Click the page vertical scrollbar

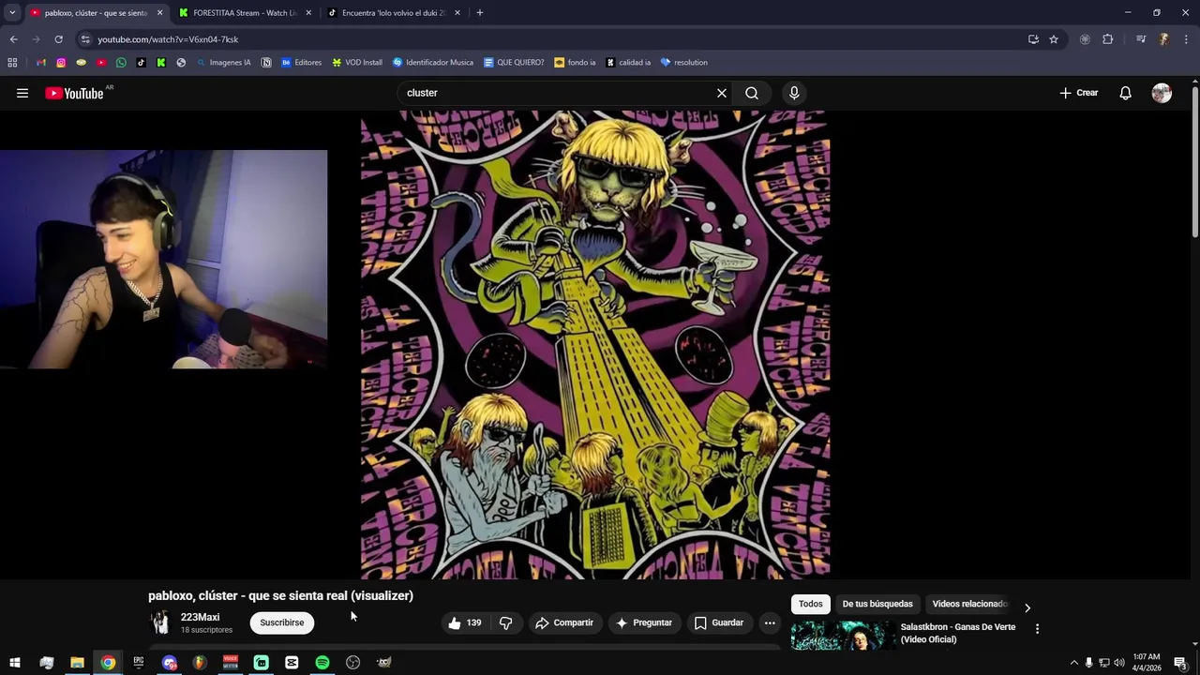click(1194, 161)
